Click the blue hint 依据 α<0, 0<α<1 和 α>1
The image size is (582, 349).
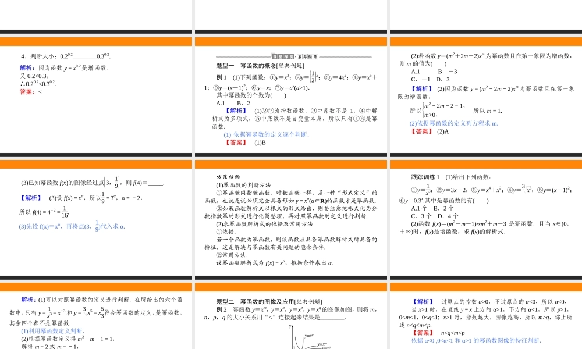tap(476, 340)
